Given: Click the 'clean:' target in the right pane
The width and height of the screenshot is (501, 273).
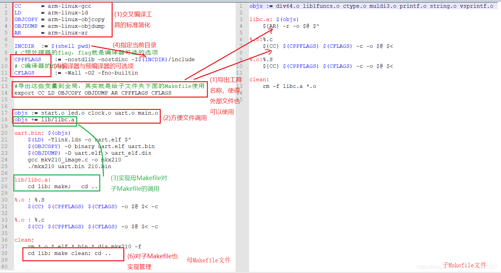Looking at the screenshot, I should (259, 80).
